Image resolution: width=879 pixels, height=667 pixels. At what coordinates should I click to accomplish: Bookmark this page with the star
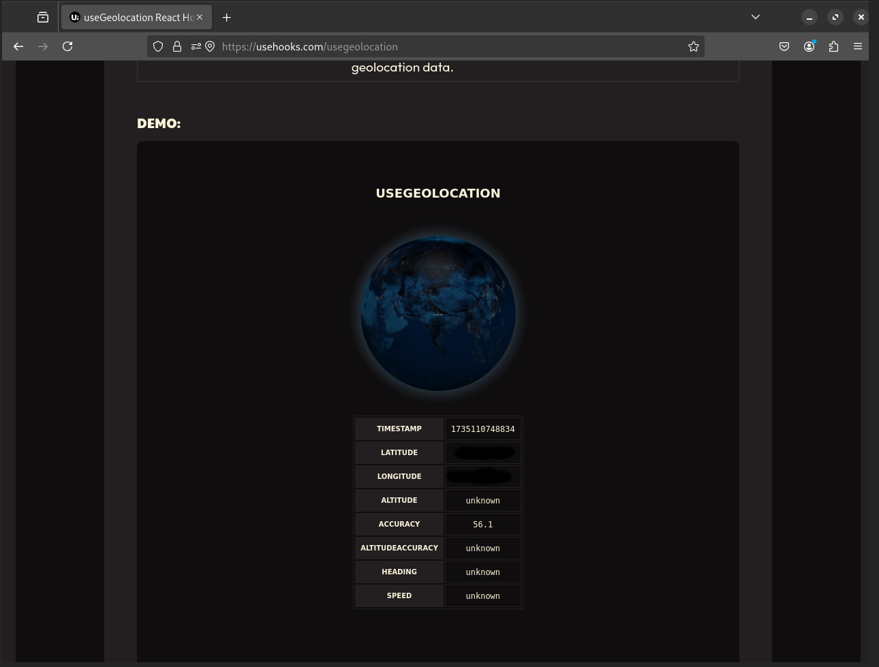click(x=694, y=46)
